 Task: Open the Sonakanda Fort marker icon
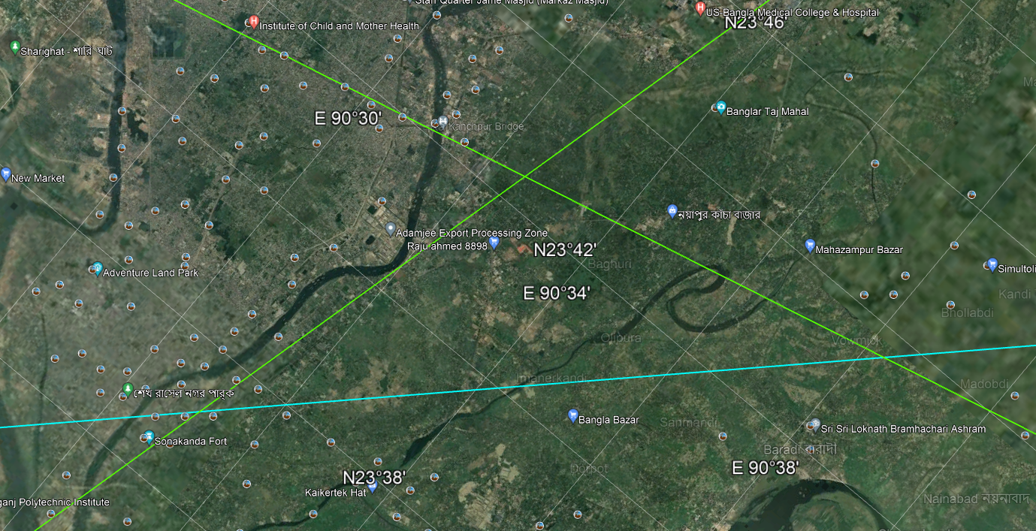click(x=148, y=437)
